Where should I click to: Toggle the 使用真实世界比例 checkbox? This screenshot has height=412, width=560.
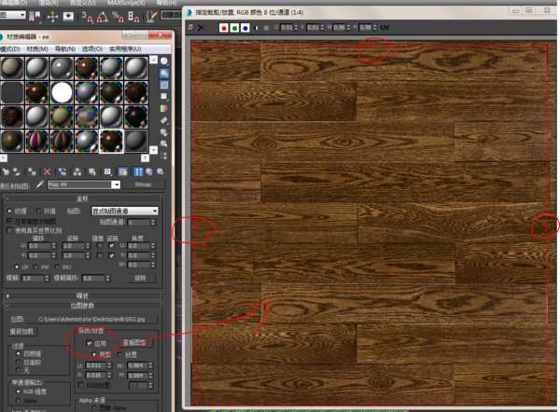coord(9,231)
